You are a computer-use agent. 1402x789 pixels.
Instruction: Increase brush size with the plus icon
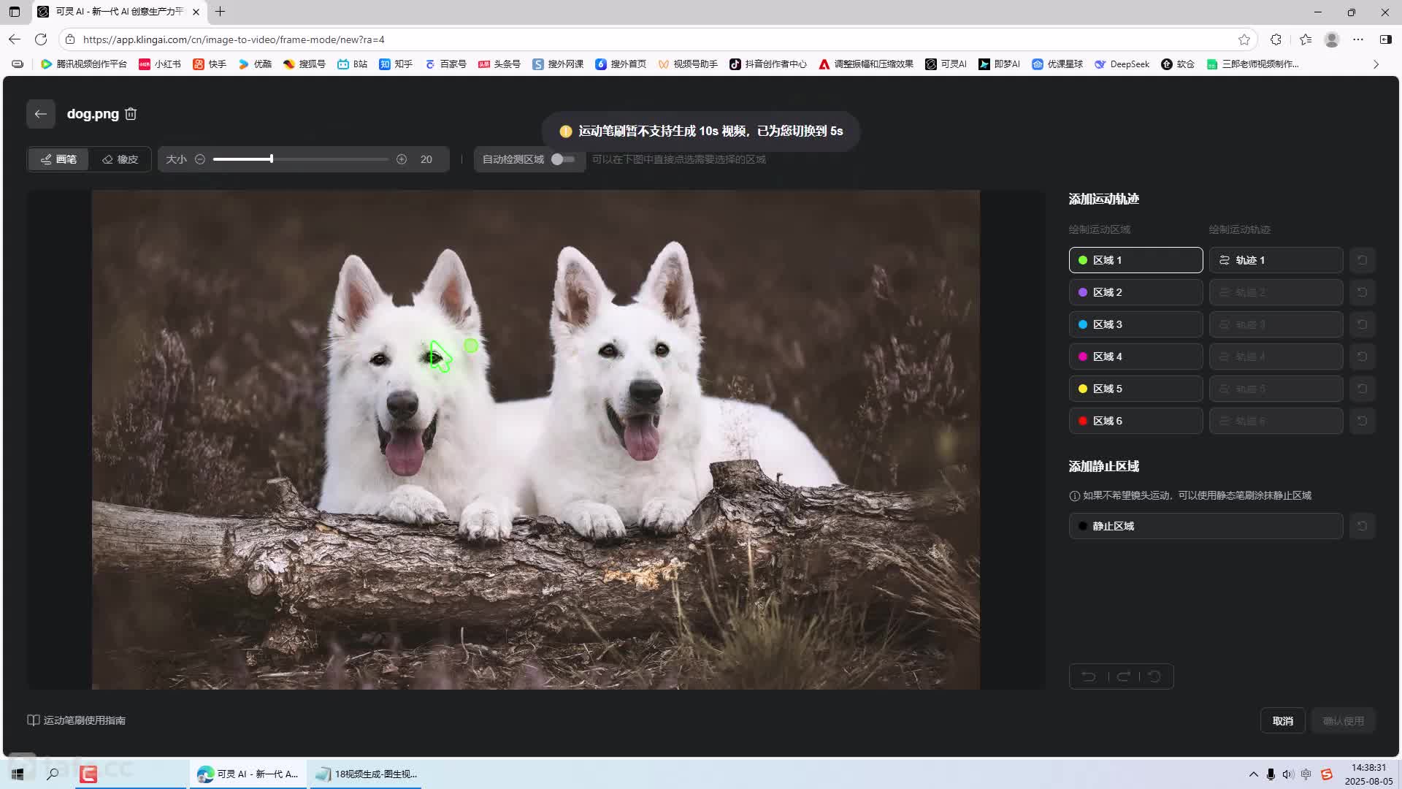pos(402,159)
